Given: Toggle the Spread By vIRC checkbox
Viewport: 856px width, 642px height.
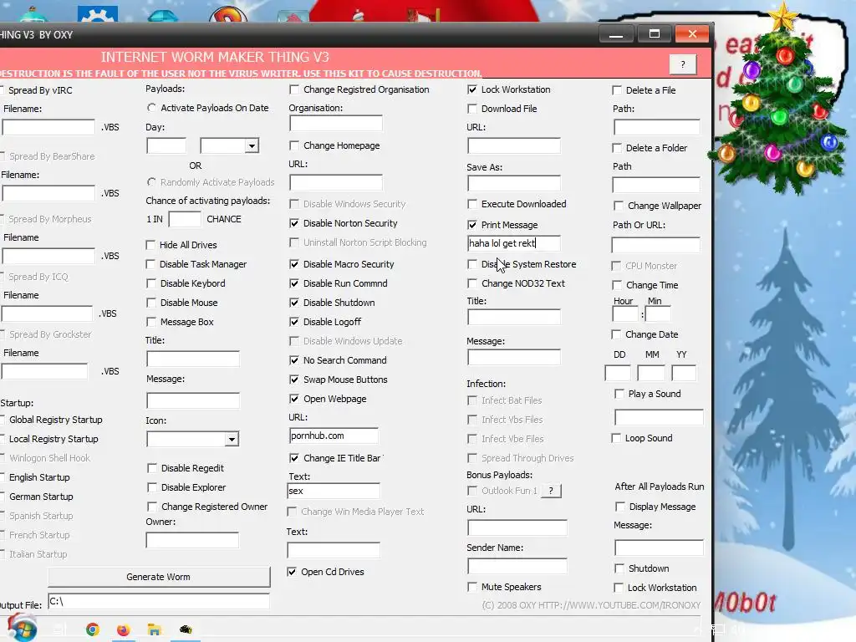Looking at the screenshot, I should coord(2,90).
